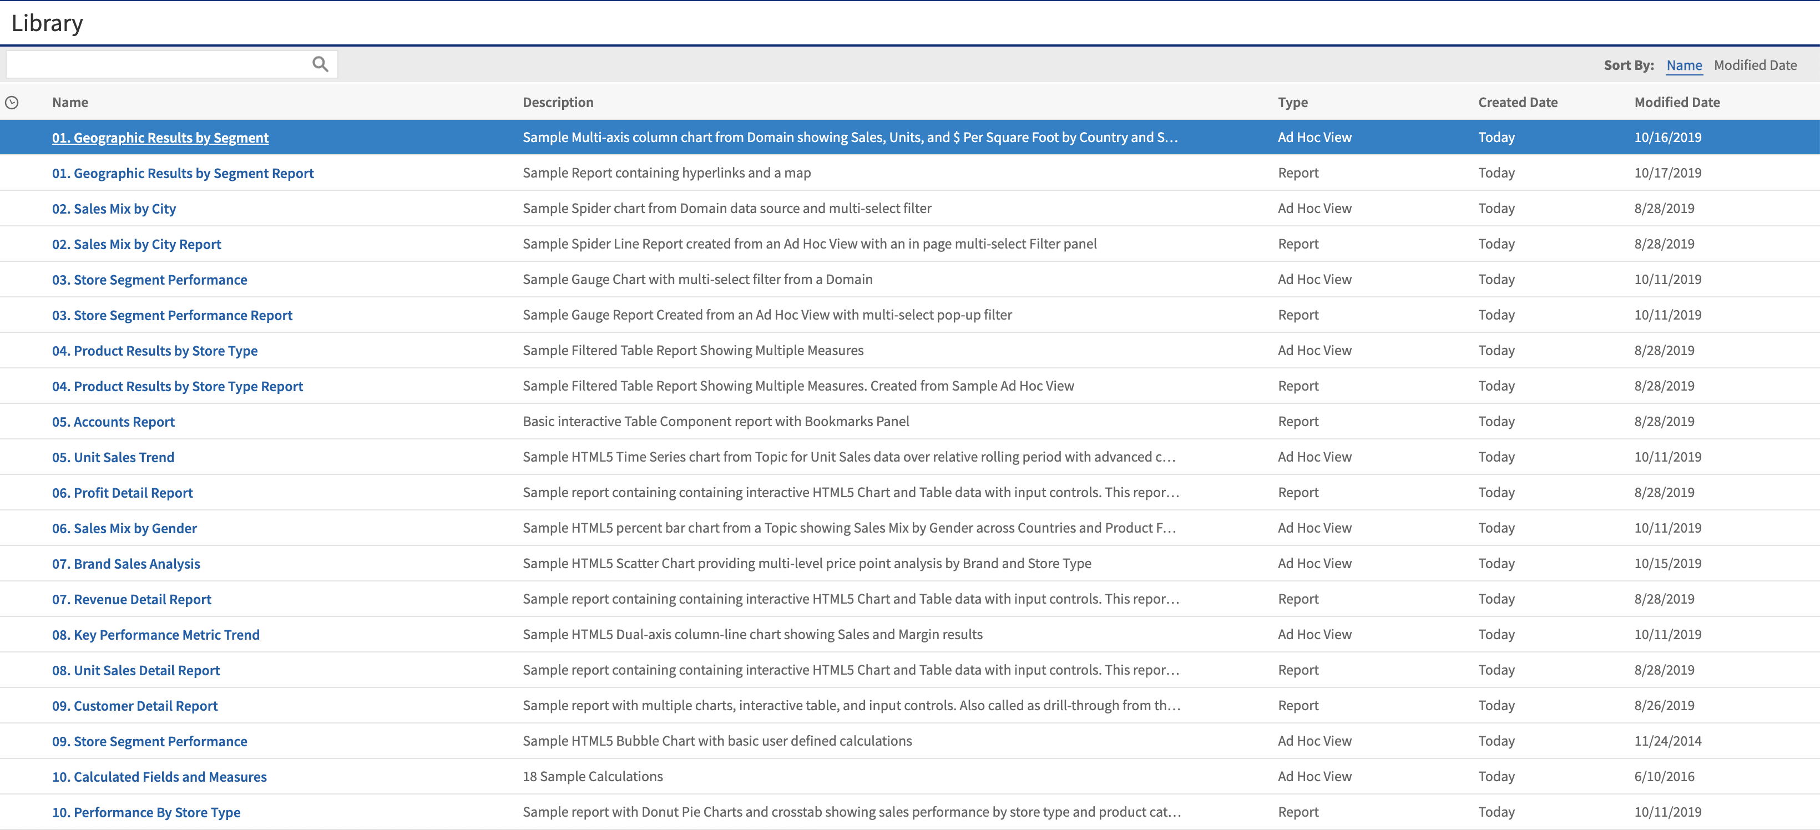
Task: Click the Created Date column header
Action: point(1518,103)
